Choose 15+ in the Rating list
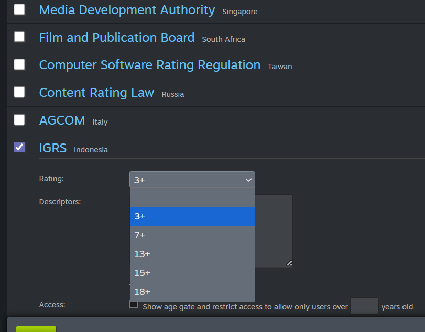 coord(192,273)
